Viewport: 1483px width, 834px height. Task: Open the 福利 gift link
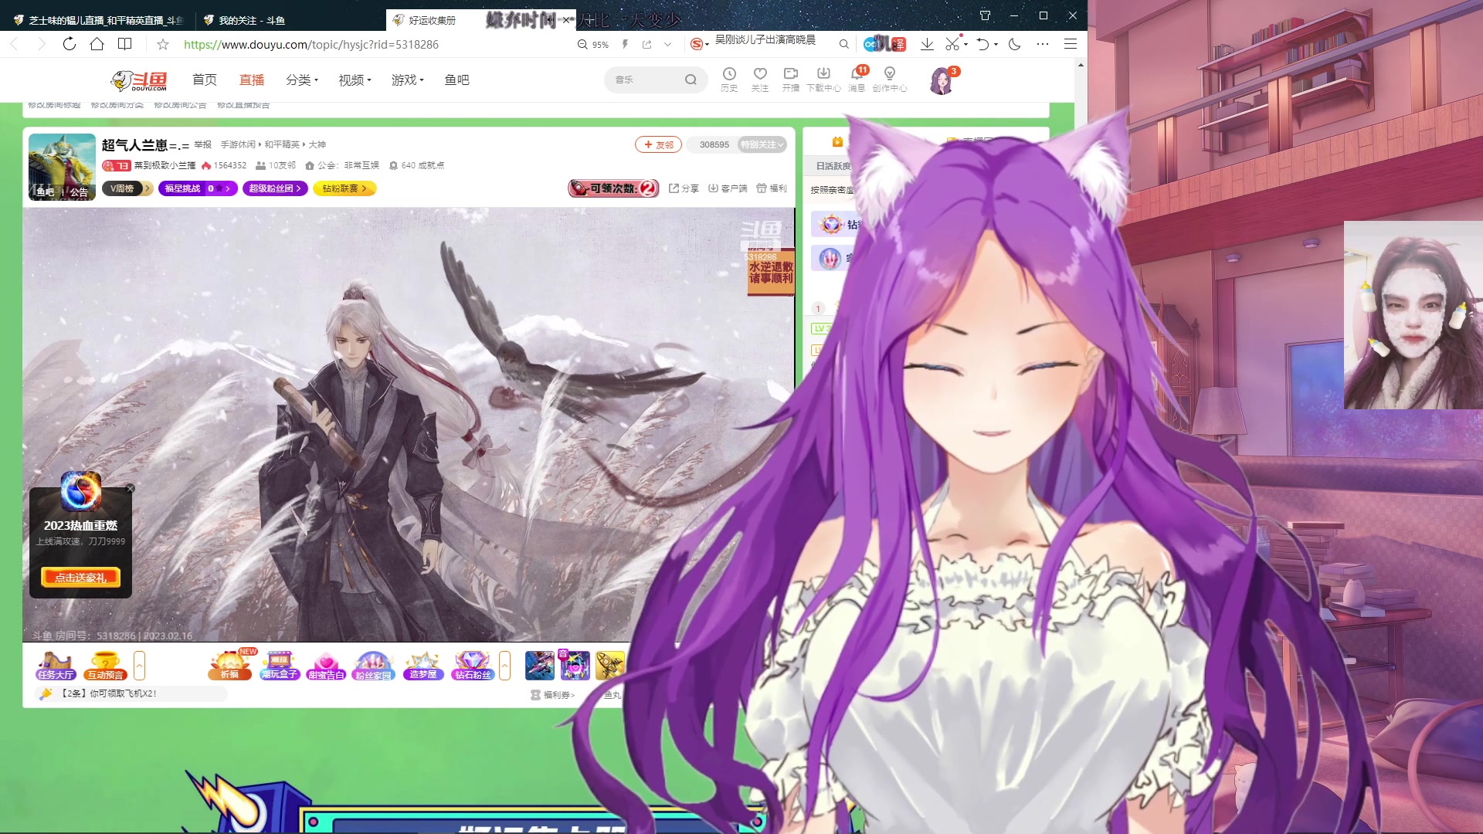click(772, 188)
